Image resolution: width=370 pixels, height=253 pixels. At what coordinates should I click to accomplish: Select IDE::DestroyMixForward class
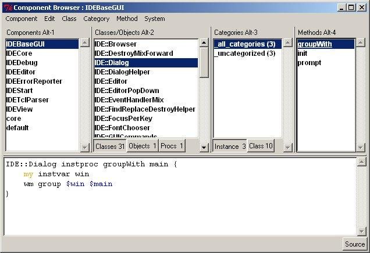pyautogui.click(x=146, y=54)
